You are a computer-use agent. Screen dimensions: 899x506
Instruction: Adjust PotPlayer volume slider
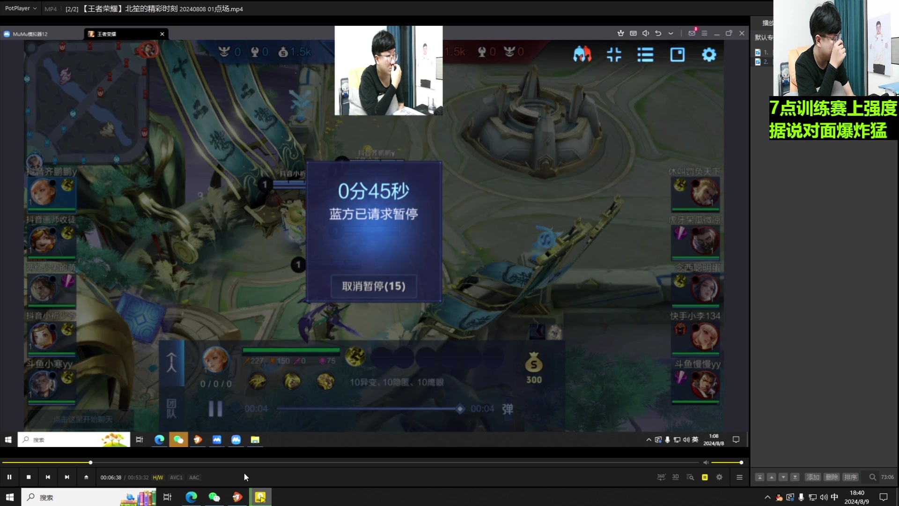pyautogui.click(x=726, y=462)
